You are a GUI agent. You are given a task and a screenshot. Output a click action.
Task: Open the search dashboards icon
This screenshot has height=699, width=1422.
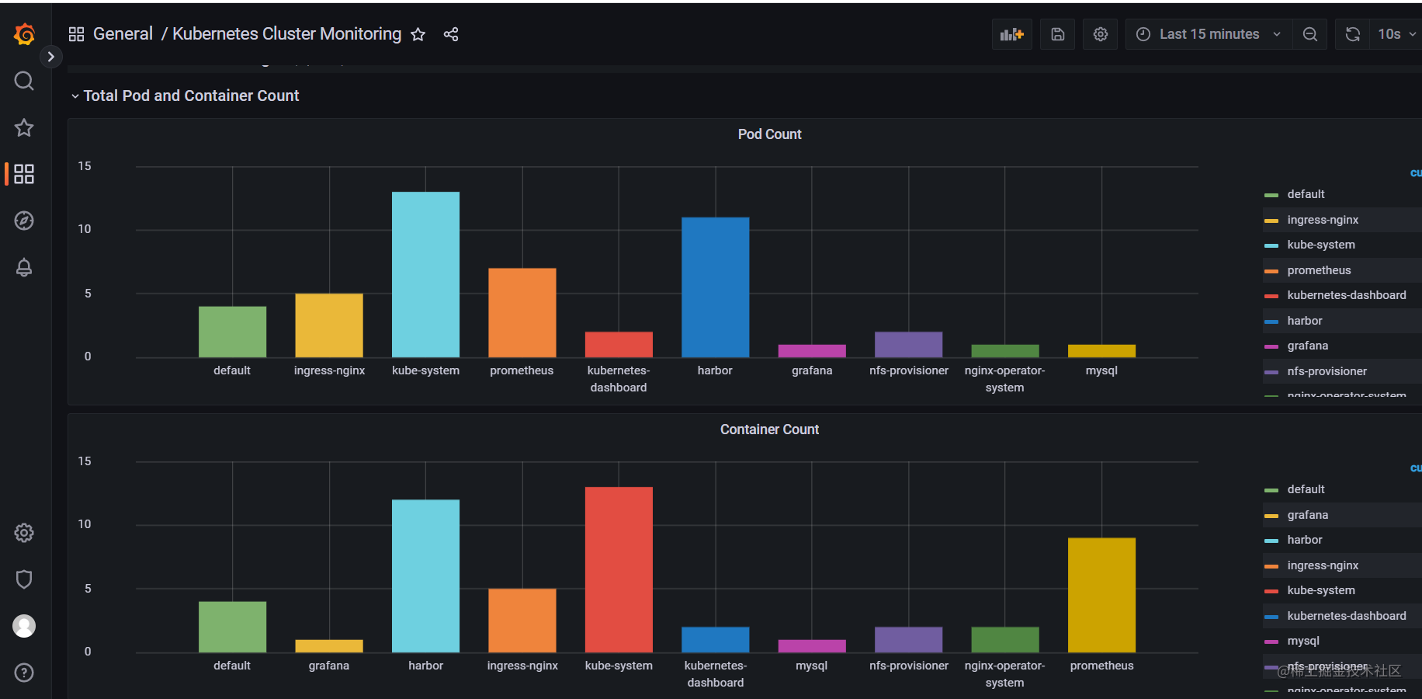[x=24, y=81]
